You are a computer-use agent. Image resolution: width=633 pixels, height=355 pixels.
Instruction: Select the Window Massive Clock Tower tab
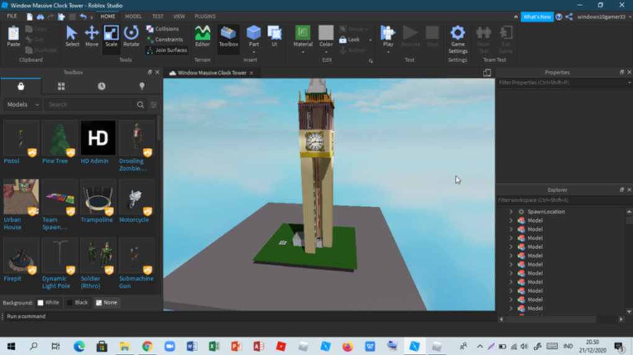(x=212, y=73)
